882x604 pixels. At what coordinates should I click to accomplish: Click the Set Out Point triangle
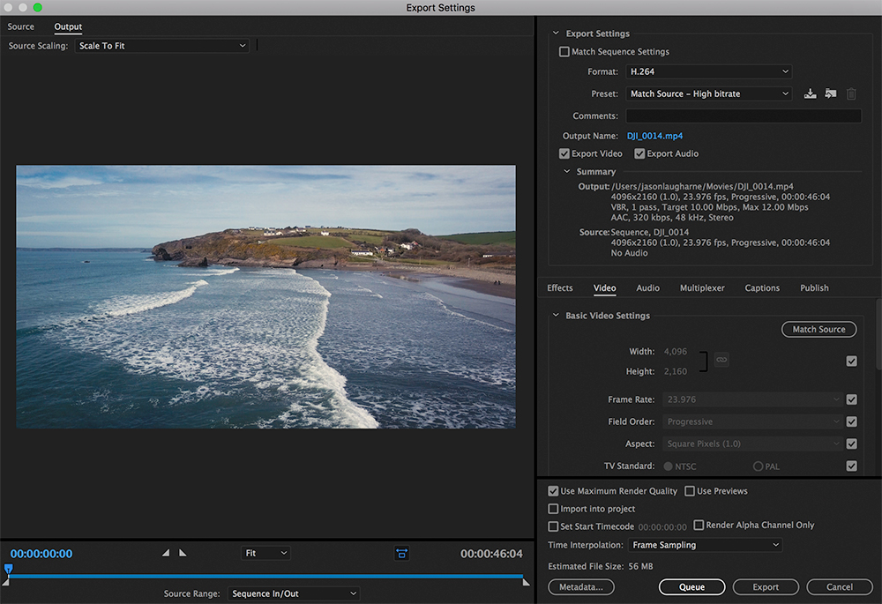tap(183, 553)
